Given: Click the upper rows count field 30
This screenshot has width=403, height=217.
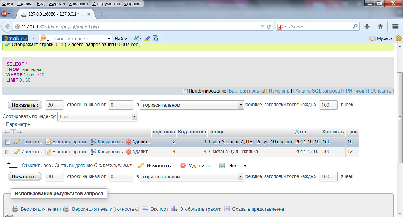Looking at the screenshot, I should [x=55, y=105].
